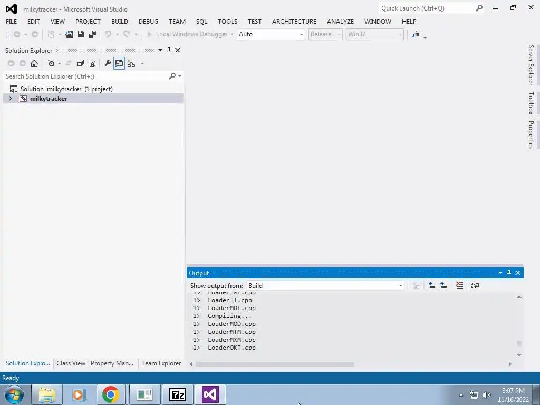Click the Sync with Active Document icon
Image resolution: width=540 pixels, height=405 pixels.
tap(69, 63)
